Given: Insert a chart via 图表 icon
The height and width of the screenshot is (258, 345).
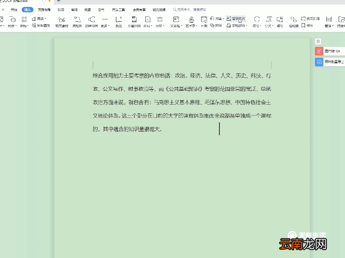Looking at the screenshot, I should point(39,19).
